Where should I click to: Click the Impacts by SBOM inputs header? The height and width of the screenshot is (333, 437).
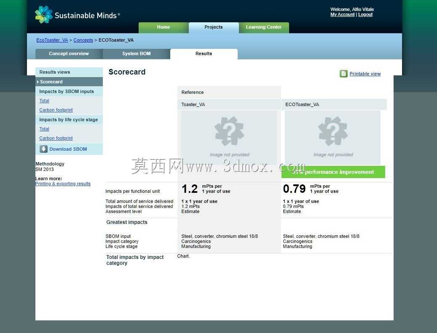coord(69,91)
